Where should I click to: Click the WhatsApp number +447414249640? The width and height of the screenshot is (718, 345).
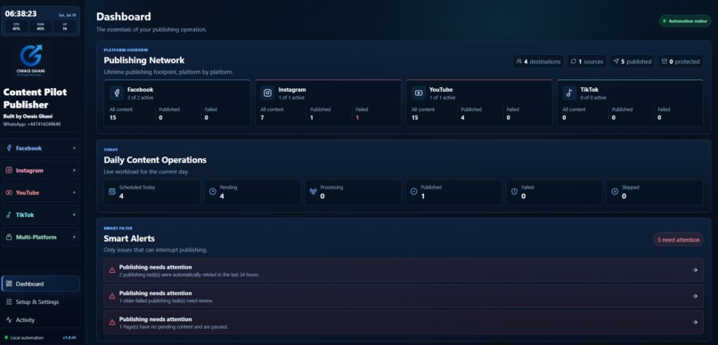coord(32,124)
